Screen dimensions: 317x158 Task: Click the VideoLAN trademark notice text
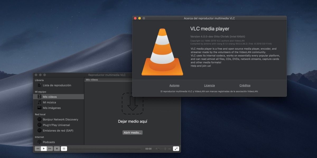coord(209,91)
